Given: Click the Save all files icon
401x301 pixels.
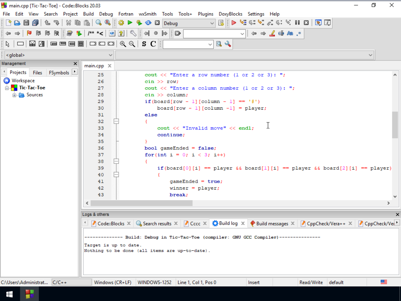Looking at the screenshot, I should (x=35, y=23).
